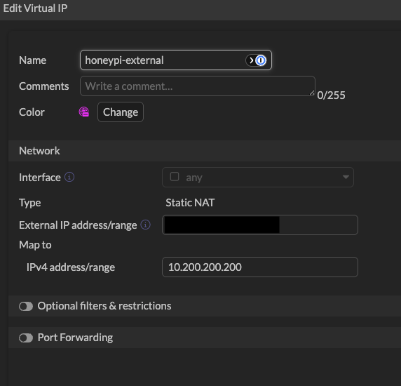Click the Comments resize handle corner
The width and height of the screenshot is (401, 386).
[x=312, y=93]
